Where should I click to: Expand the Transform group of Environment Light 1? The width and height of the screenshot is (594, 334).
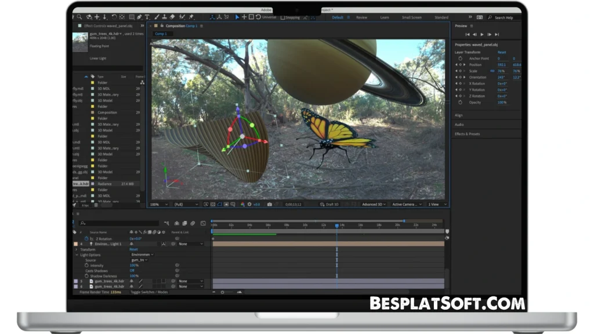click(76, 249)
